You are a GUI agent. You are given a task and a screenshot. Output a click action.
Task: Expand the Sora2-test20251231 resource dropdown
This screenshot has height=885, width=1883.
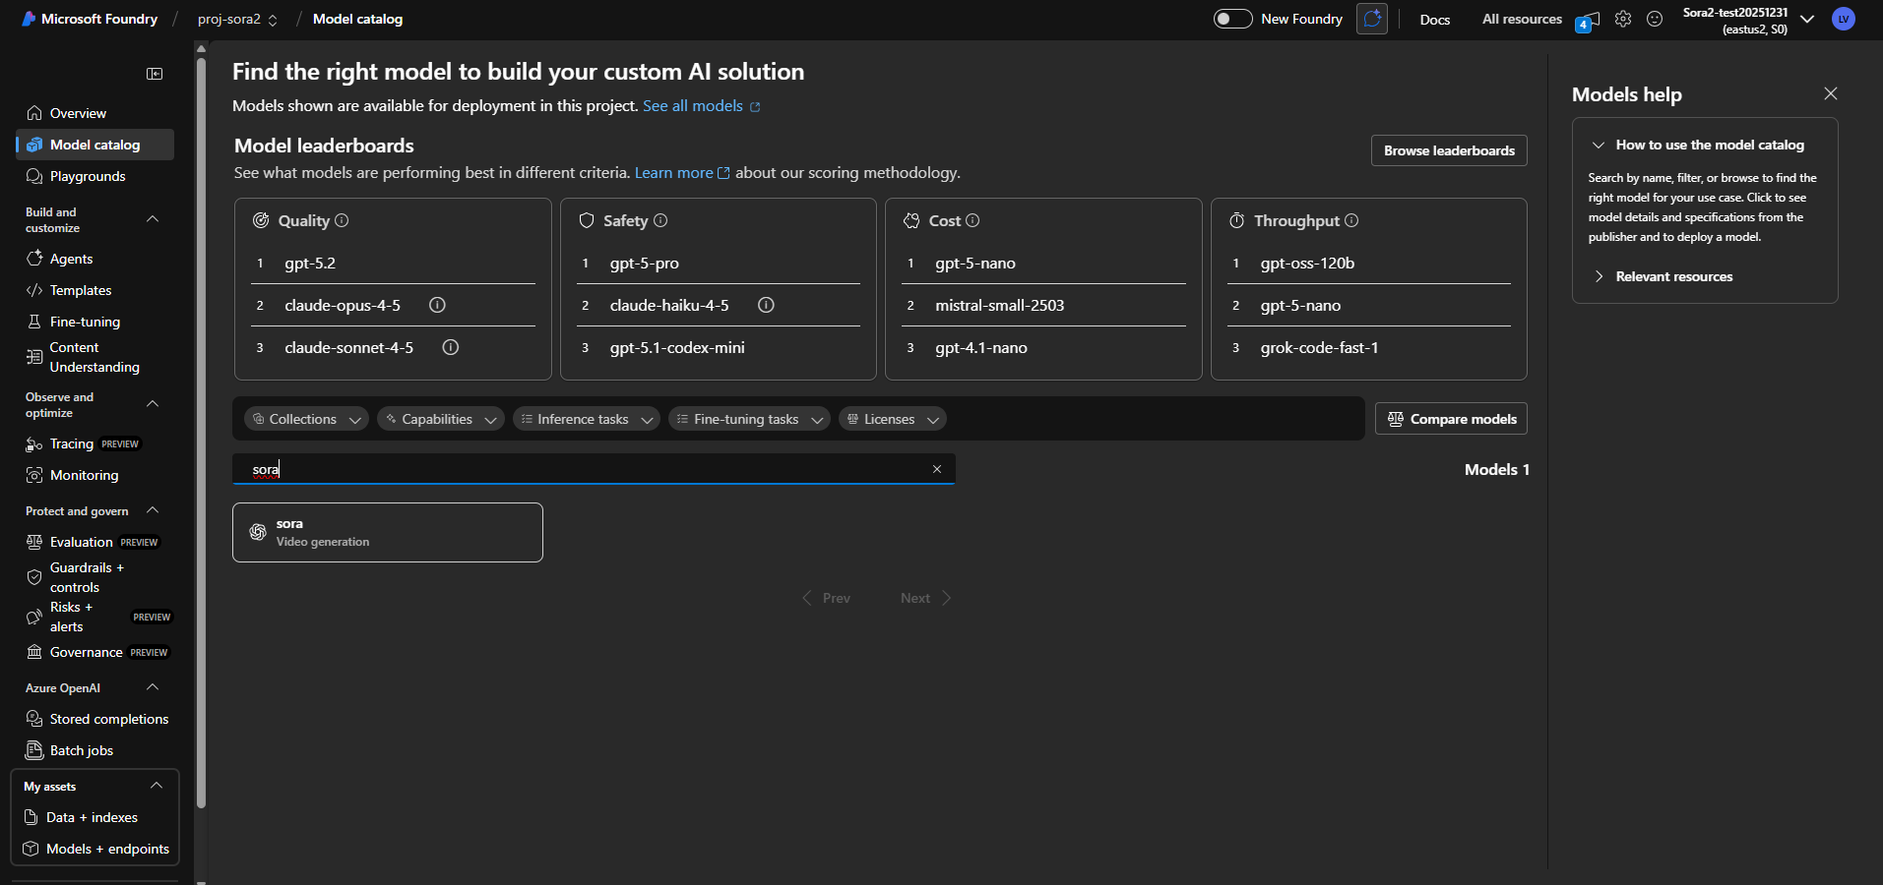(x=1807, y=19)
